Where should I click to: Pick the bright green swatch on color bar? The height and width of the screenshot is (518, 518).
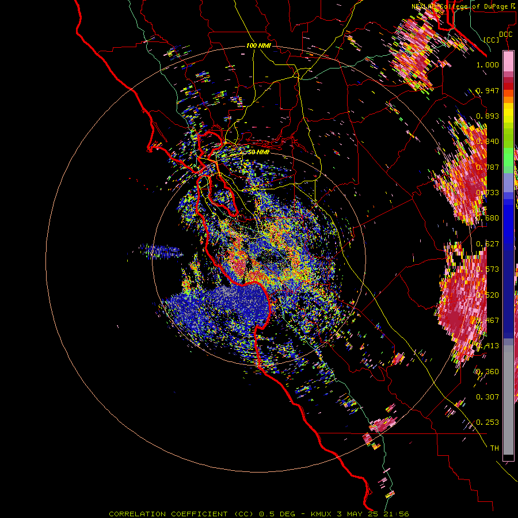click(x=508, y=157)
